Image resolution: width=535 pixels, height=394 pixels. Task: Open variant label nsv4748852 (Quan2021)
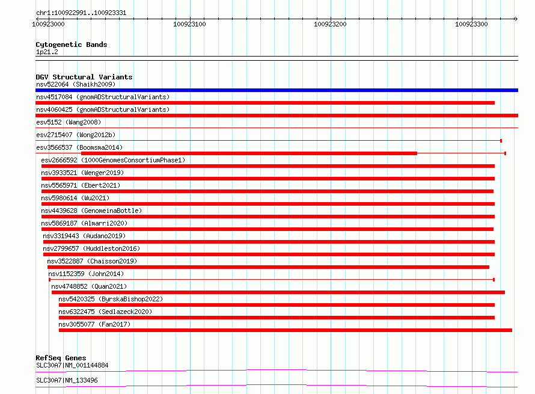point(89,286)
